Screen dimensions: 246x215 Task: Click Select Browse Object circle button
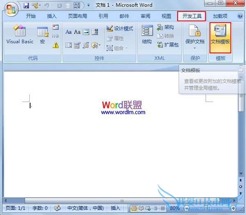[241, 187]
